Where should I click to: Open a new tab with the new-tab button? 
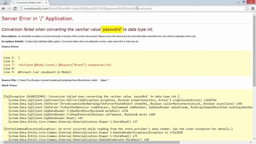pos(53,3)
